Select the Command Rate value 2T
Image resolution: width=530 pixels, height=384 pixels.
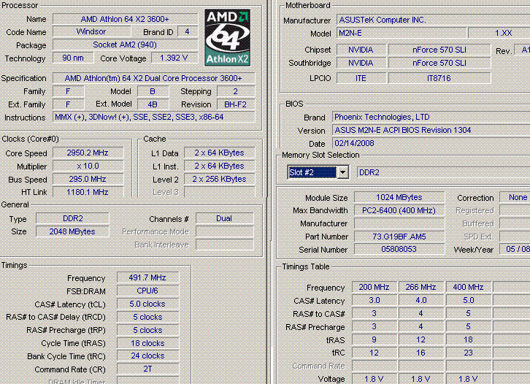click(x=147, y=369)
